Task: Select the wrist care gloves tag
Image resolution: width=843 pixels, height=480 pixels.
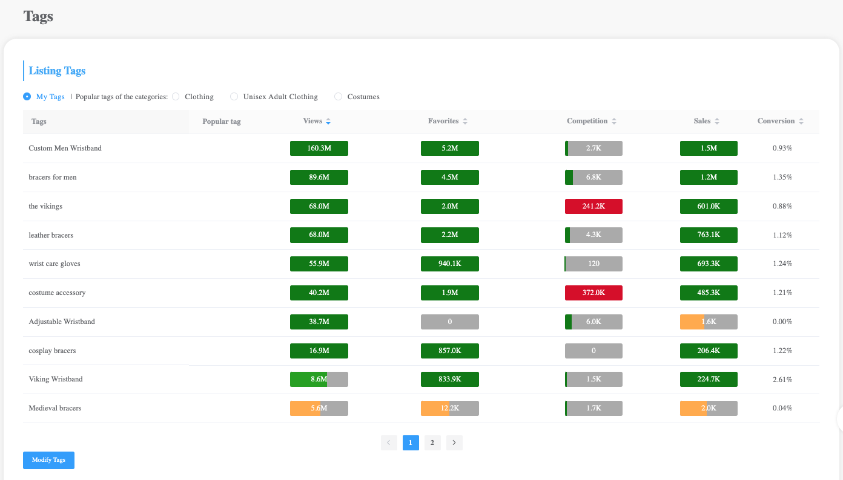Action: (x=55, y=264)
